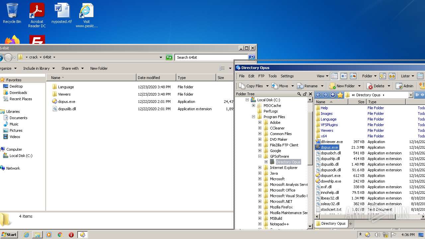Go up to parent folder in Directory Opus
425x239 pixels.
pos(333,95)
